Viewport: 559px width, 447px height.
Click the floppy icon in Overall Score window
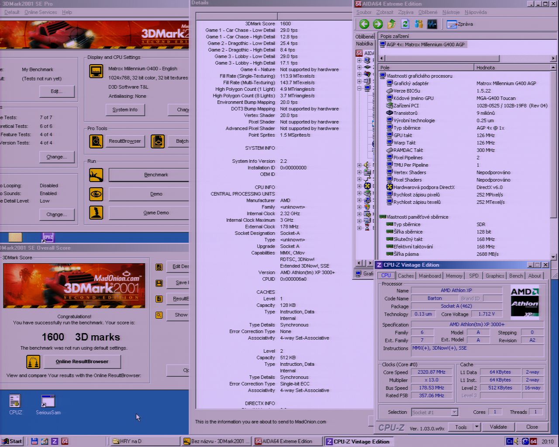coord(159,283)
